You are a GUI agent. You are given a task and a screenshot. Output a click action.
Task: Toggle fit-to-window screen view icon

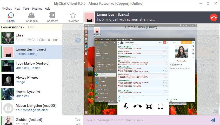click(149, 106)
